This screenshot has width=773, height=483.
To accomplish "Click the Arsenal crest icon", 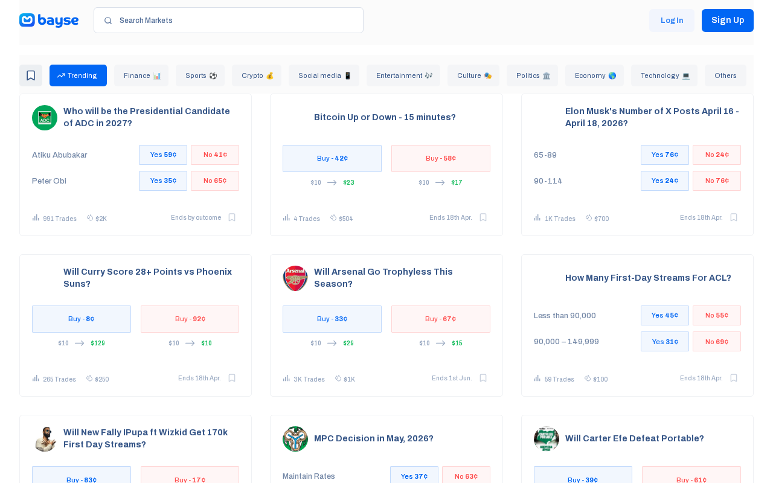I will pyautogui.click(x=295, y=278).
